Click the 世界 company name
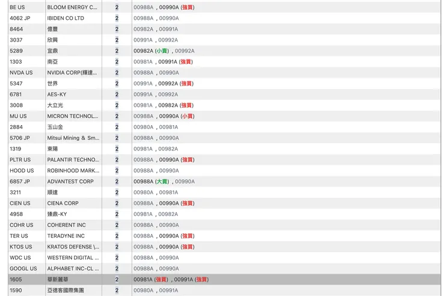The width and height of the screenshot is (445, 296). [x=52, y=84]
